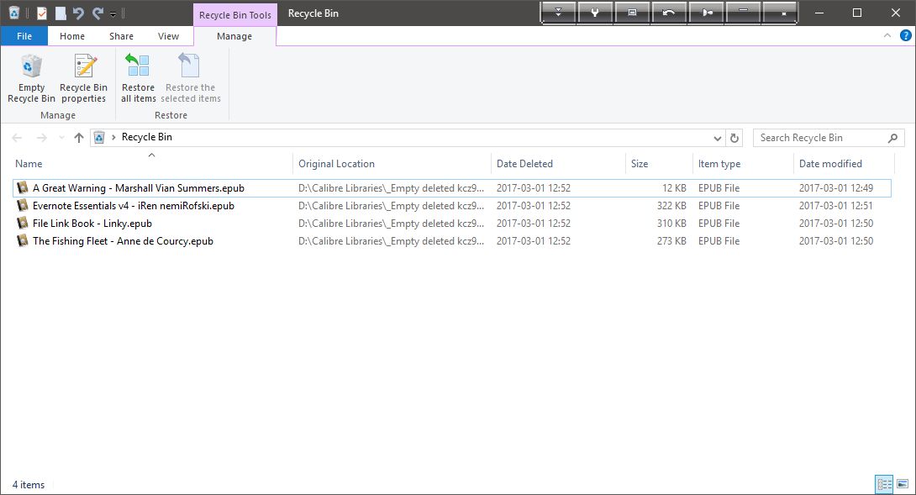Refresh the Recycle Bin view
The image size is (916, 495).
pos(734,138)
